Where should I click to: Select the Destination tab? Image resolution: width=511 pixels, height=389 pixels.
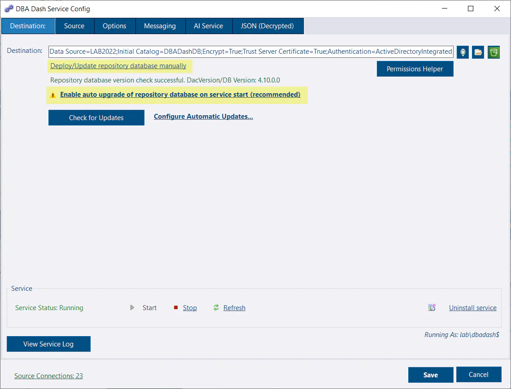[x=28, y=26]
